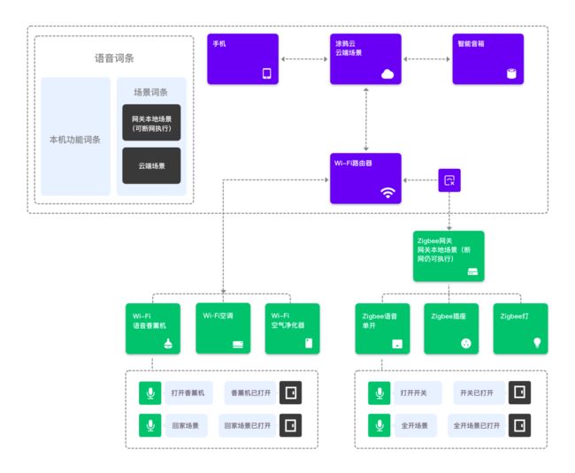This screenshot has height=473, width=575.
Task: Click the dark switch icon next to 回家场景已打开
Action: 290,425
